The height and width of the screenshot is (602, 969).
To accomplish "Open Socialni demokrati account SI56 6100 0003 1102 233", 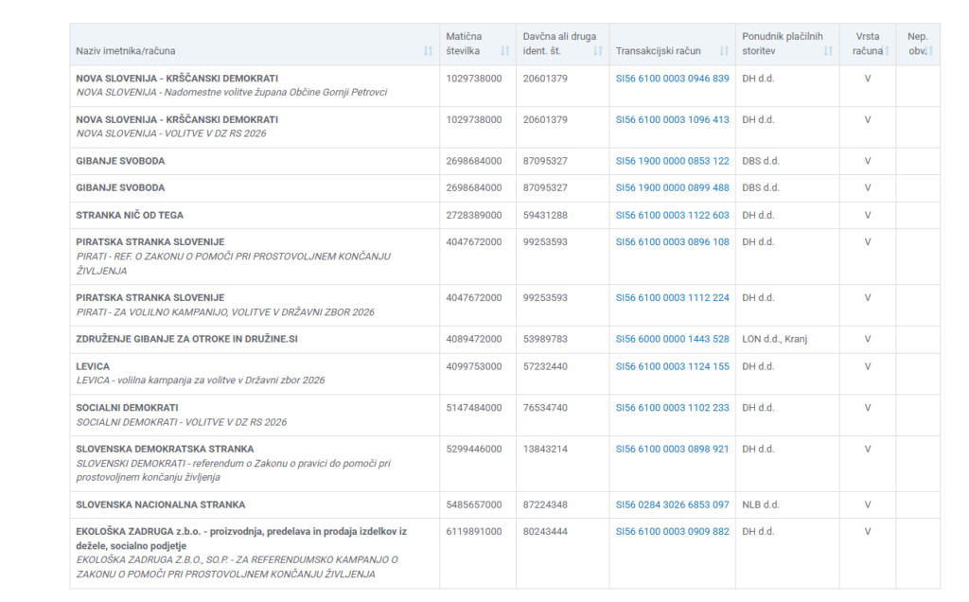I will pyautogui.click(x=672, y=409).
